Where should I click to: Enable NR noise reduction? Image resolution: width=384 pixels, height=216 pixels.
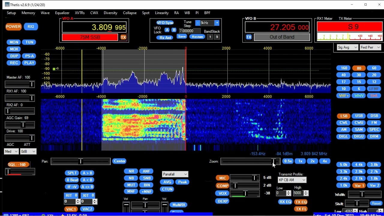point(131,171)
